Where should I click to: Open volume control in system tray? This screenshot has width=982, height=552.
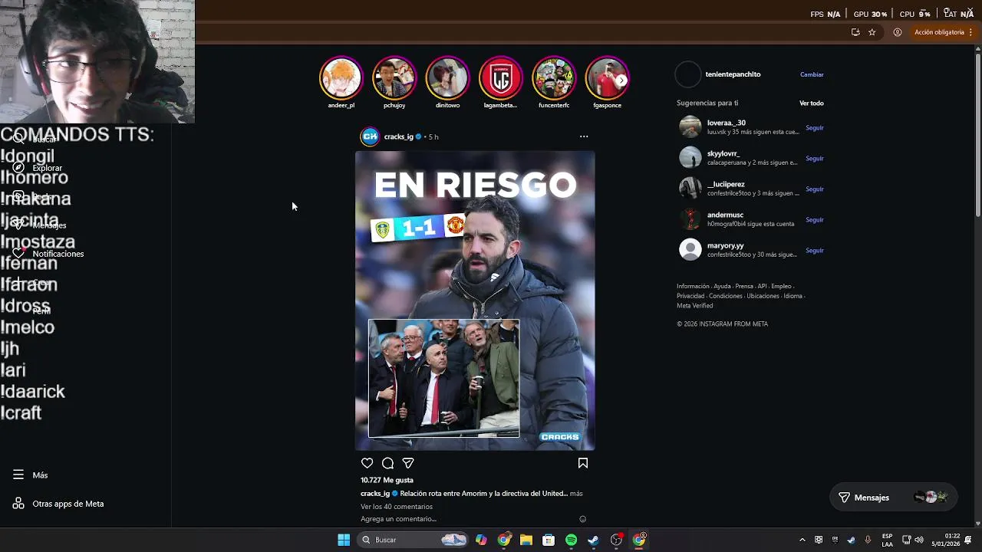(919, 540)
